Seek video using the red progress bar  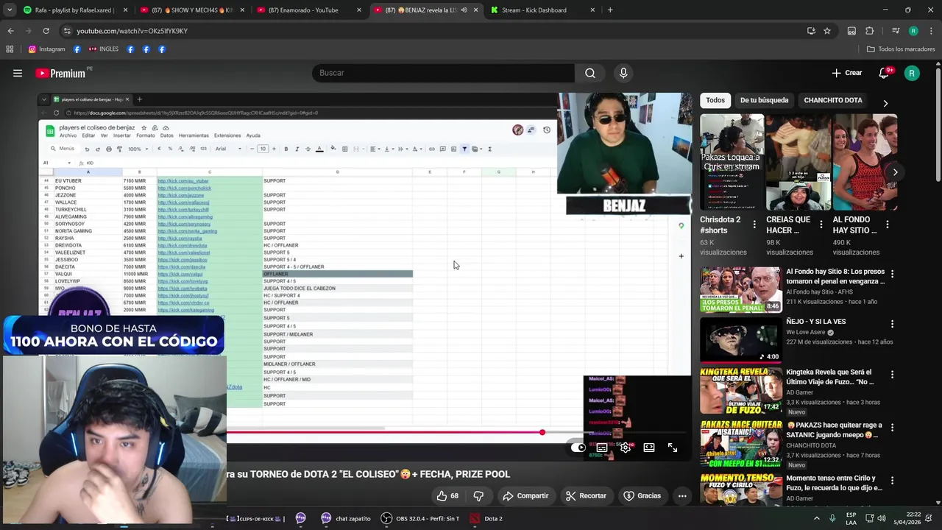458,433
